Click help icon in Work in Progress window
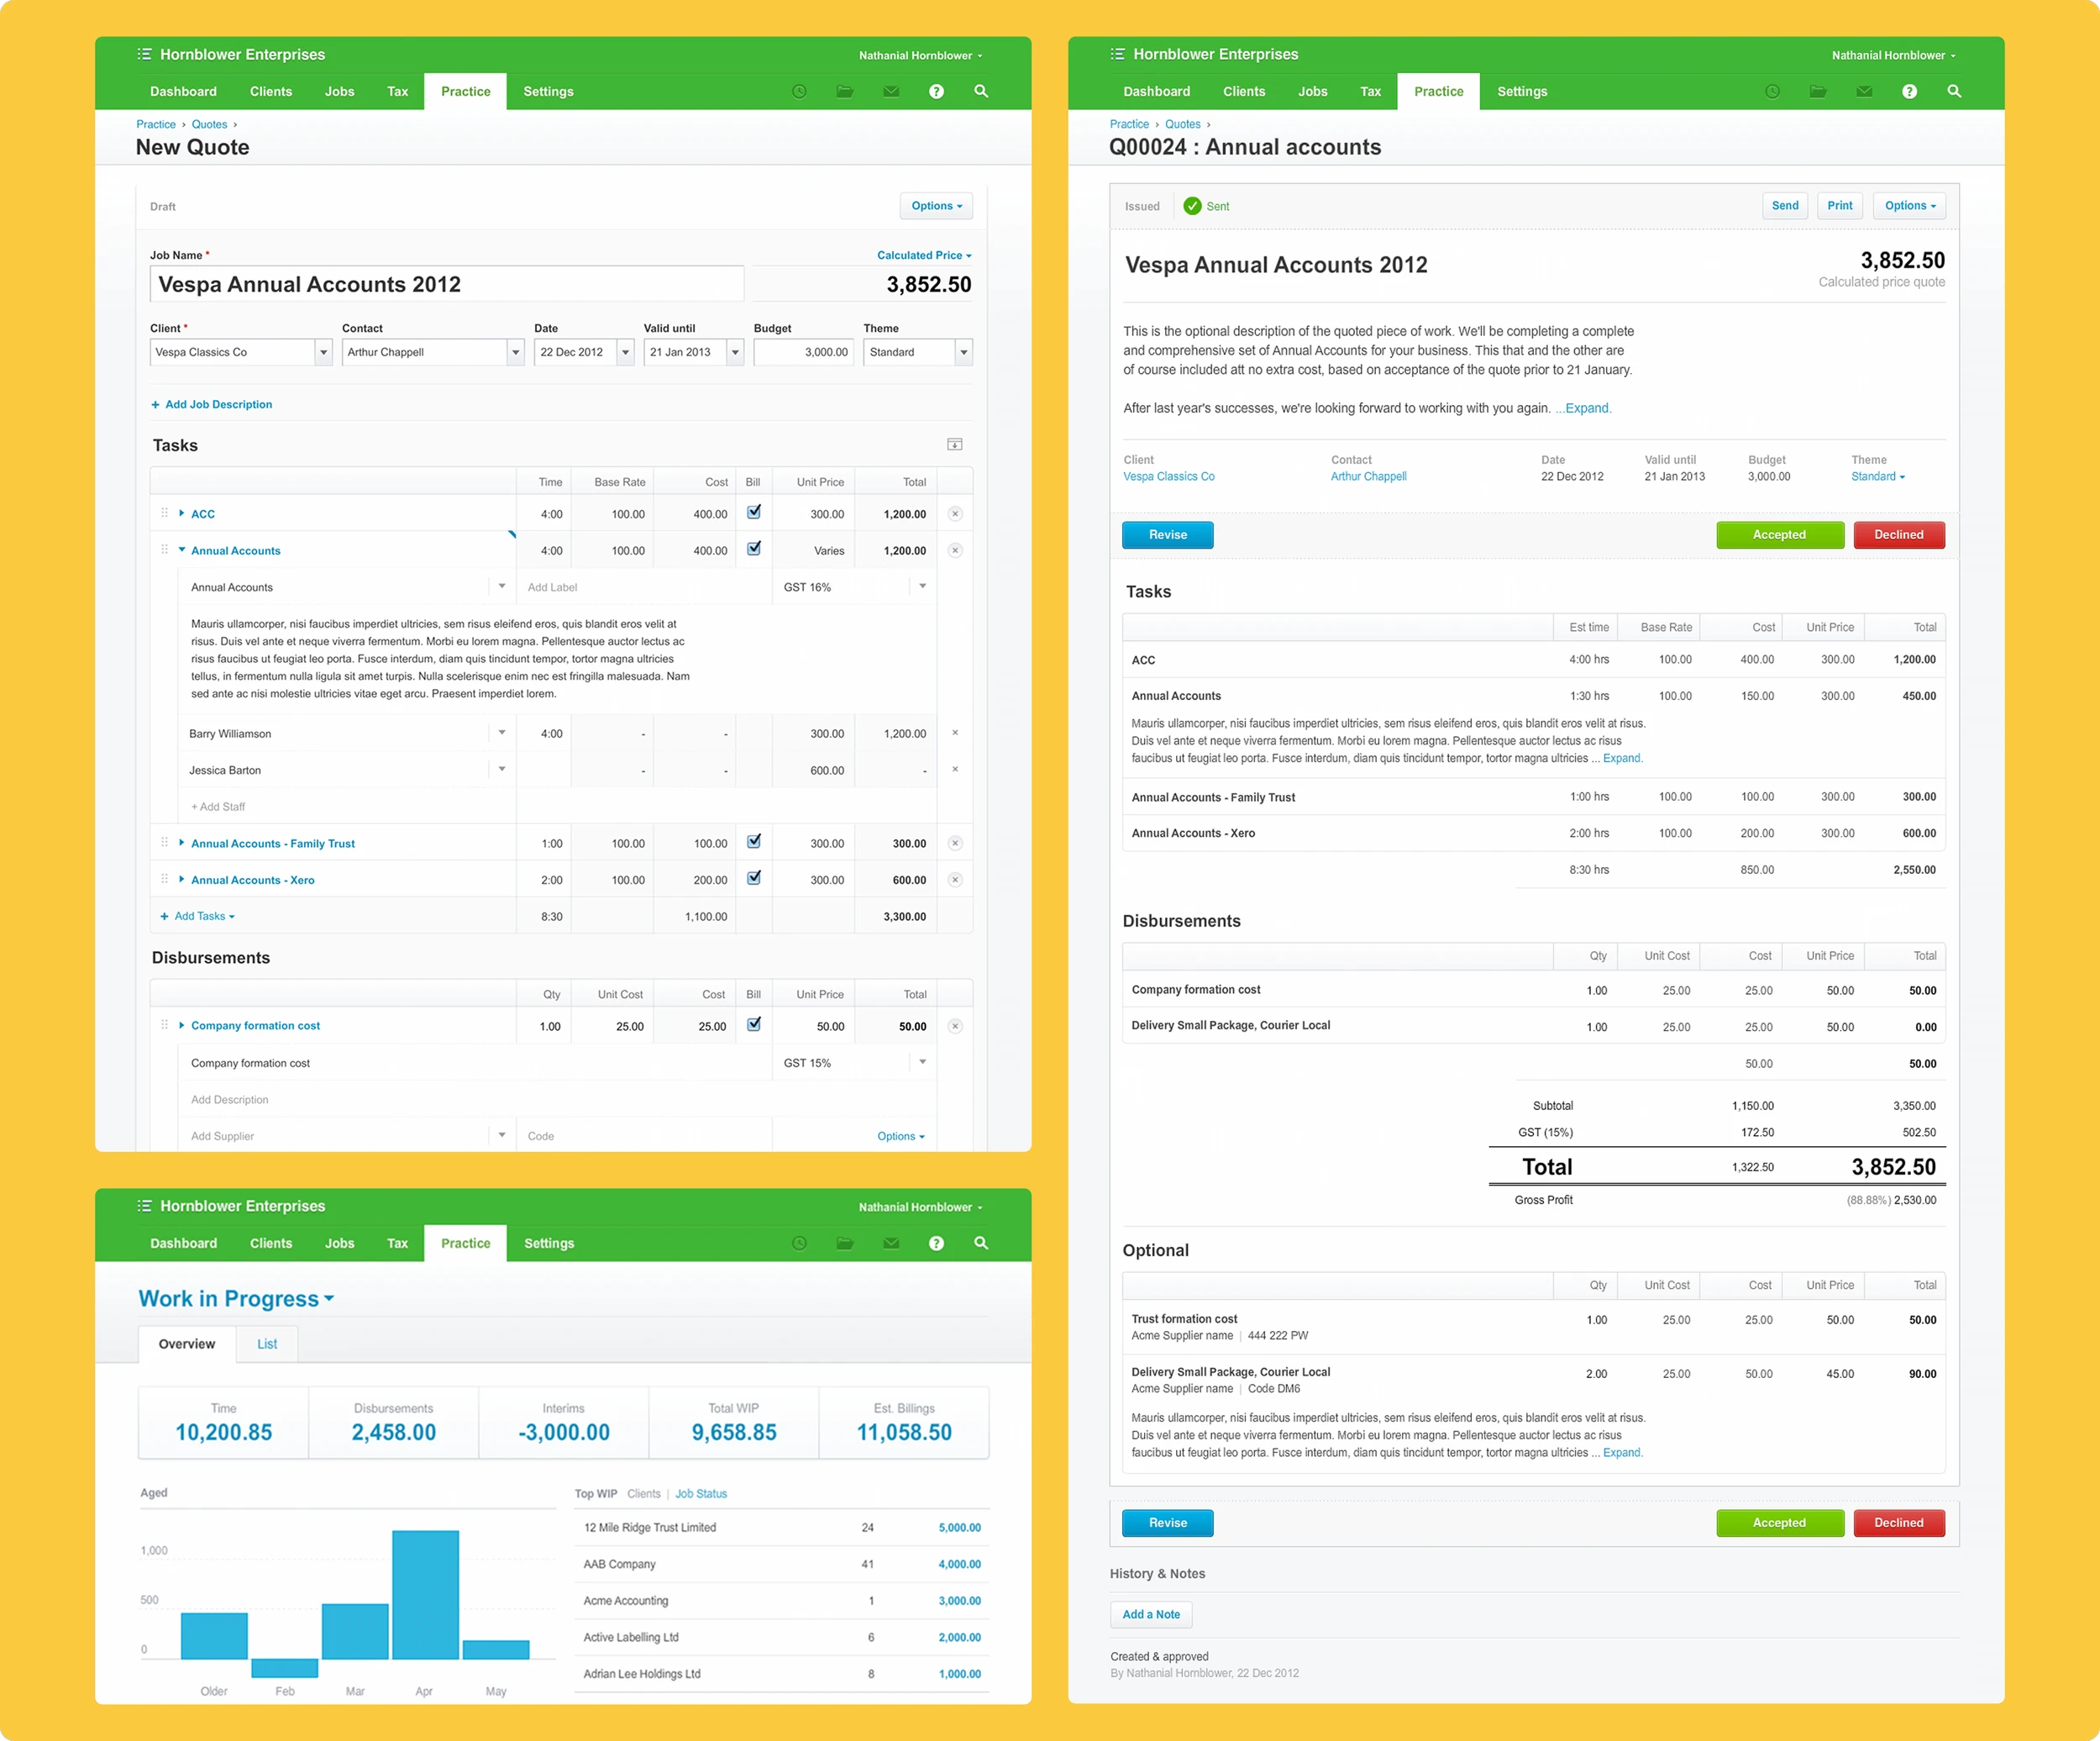Viewport: 2100px width, 1741px height. [936, 1244]
